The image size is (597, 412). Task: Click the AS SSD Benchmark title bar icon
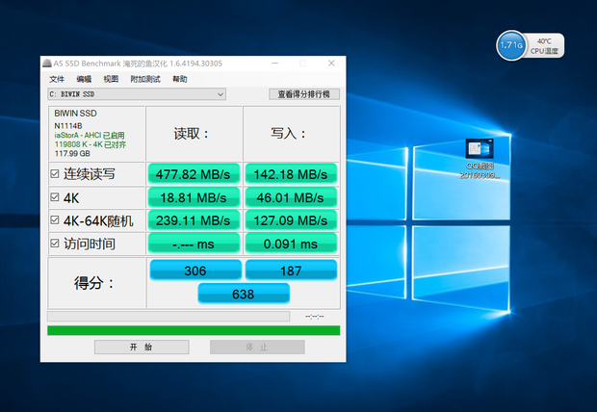46,64
